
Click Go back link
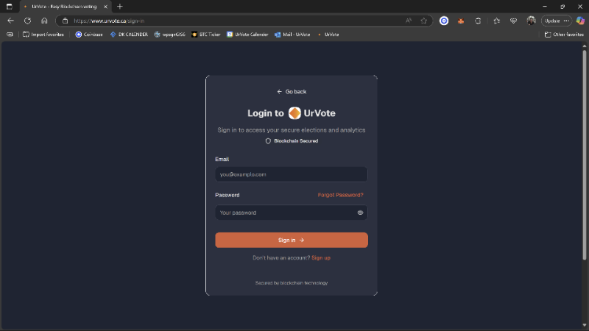coord(292,91)
